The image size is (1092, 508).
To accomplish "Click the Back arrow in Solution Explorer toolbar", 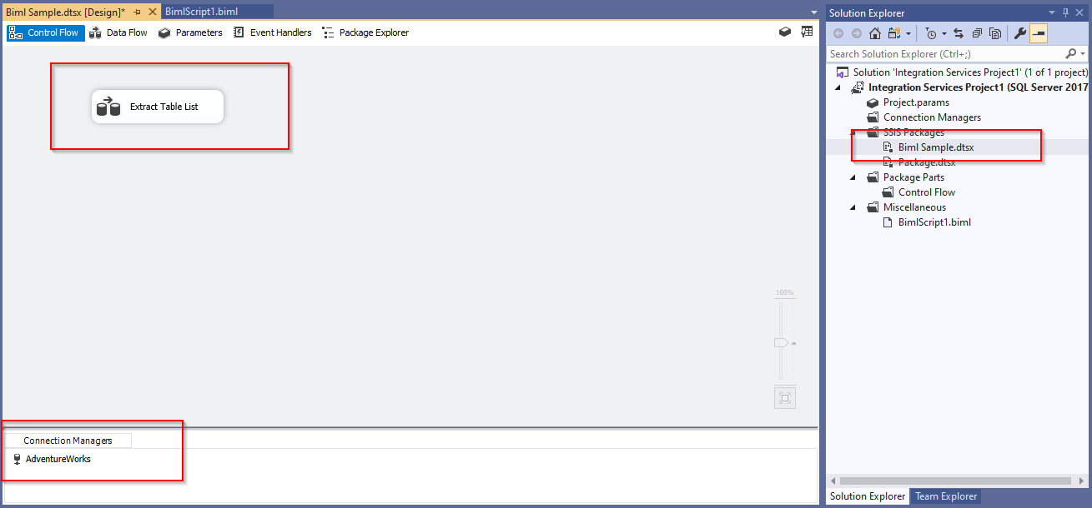I will (838, 33).
